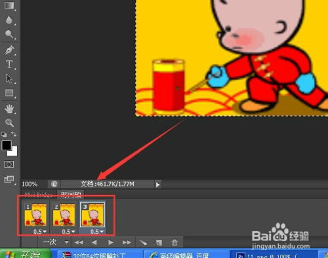Swap foreground and background colors
Image resolution: width=328 pixels, height=258 pixels.
[14, 134]
